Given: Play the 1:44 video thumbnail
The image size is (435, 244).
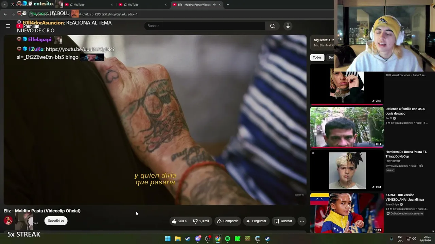Looking at the screenshot, I should [x=347, y=170].
